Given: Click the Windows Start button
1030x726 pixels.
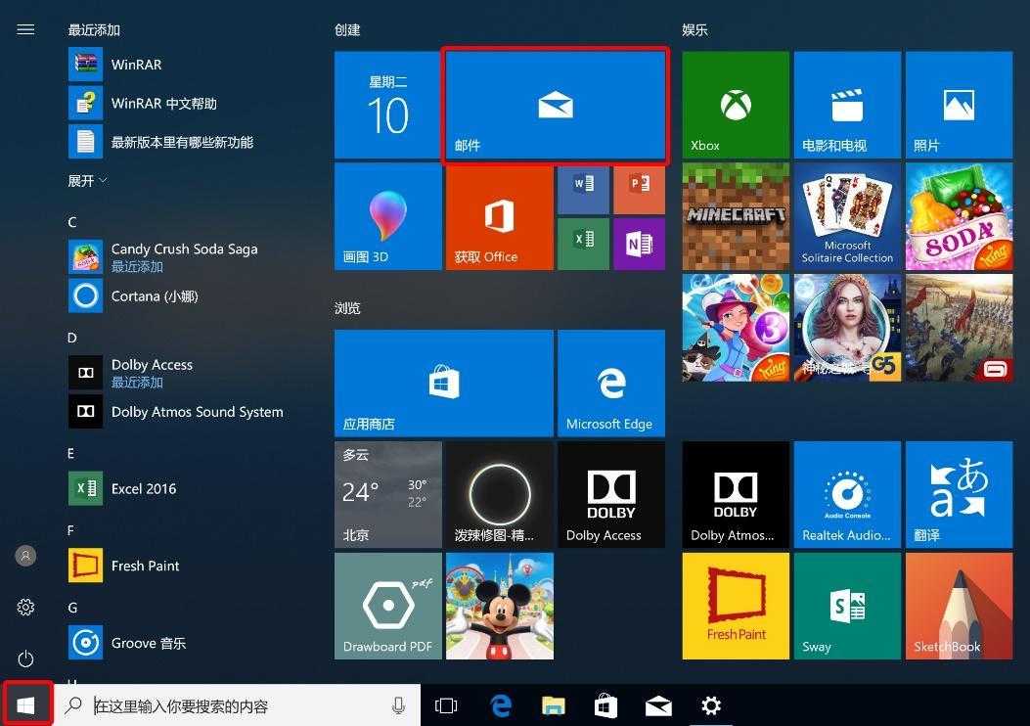Looking at the screenshot, I should pos(26,705).
